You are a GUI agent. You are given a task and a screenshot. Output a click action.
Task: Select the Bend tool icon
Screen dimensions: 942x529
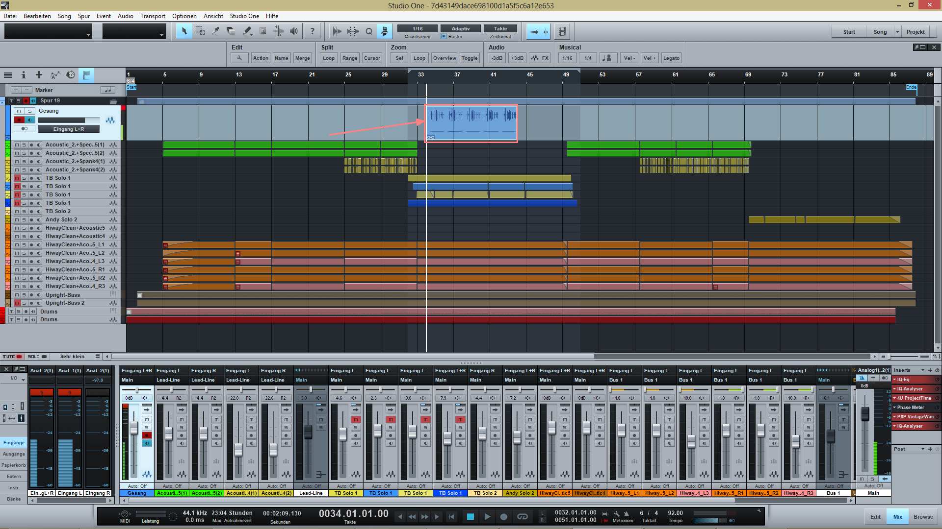(278, 31)
